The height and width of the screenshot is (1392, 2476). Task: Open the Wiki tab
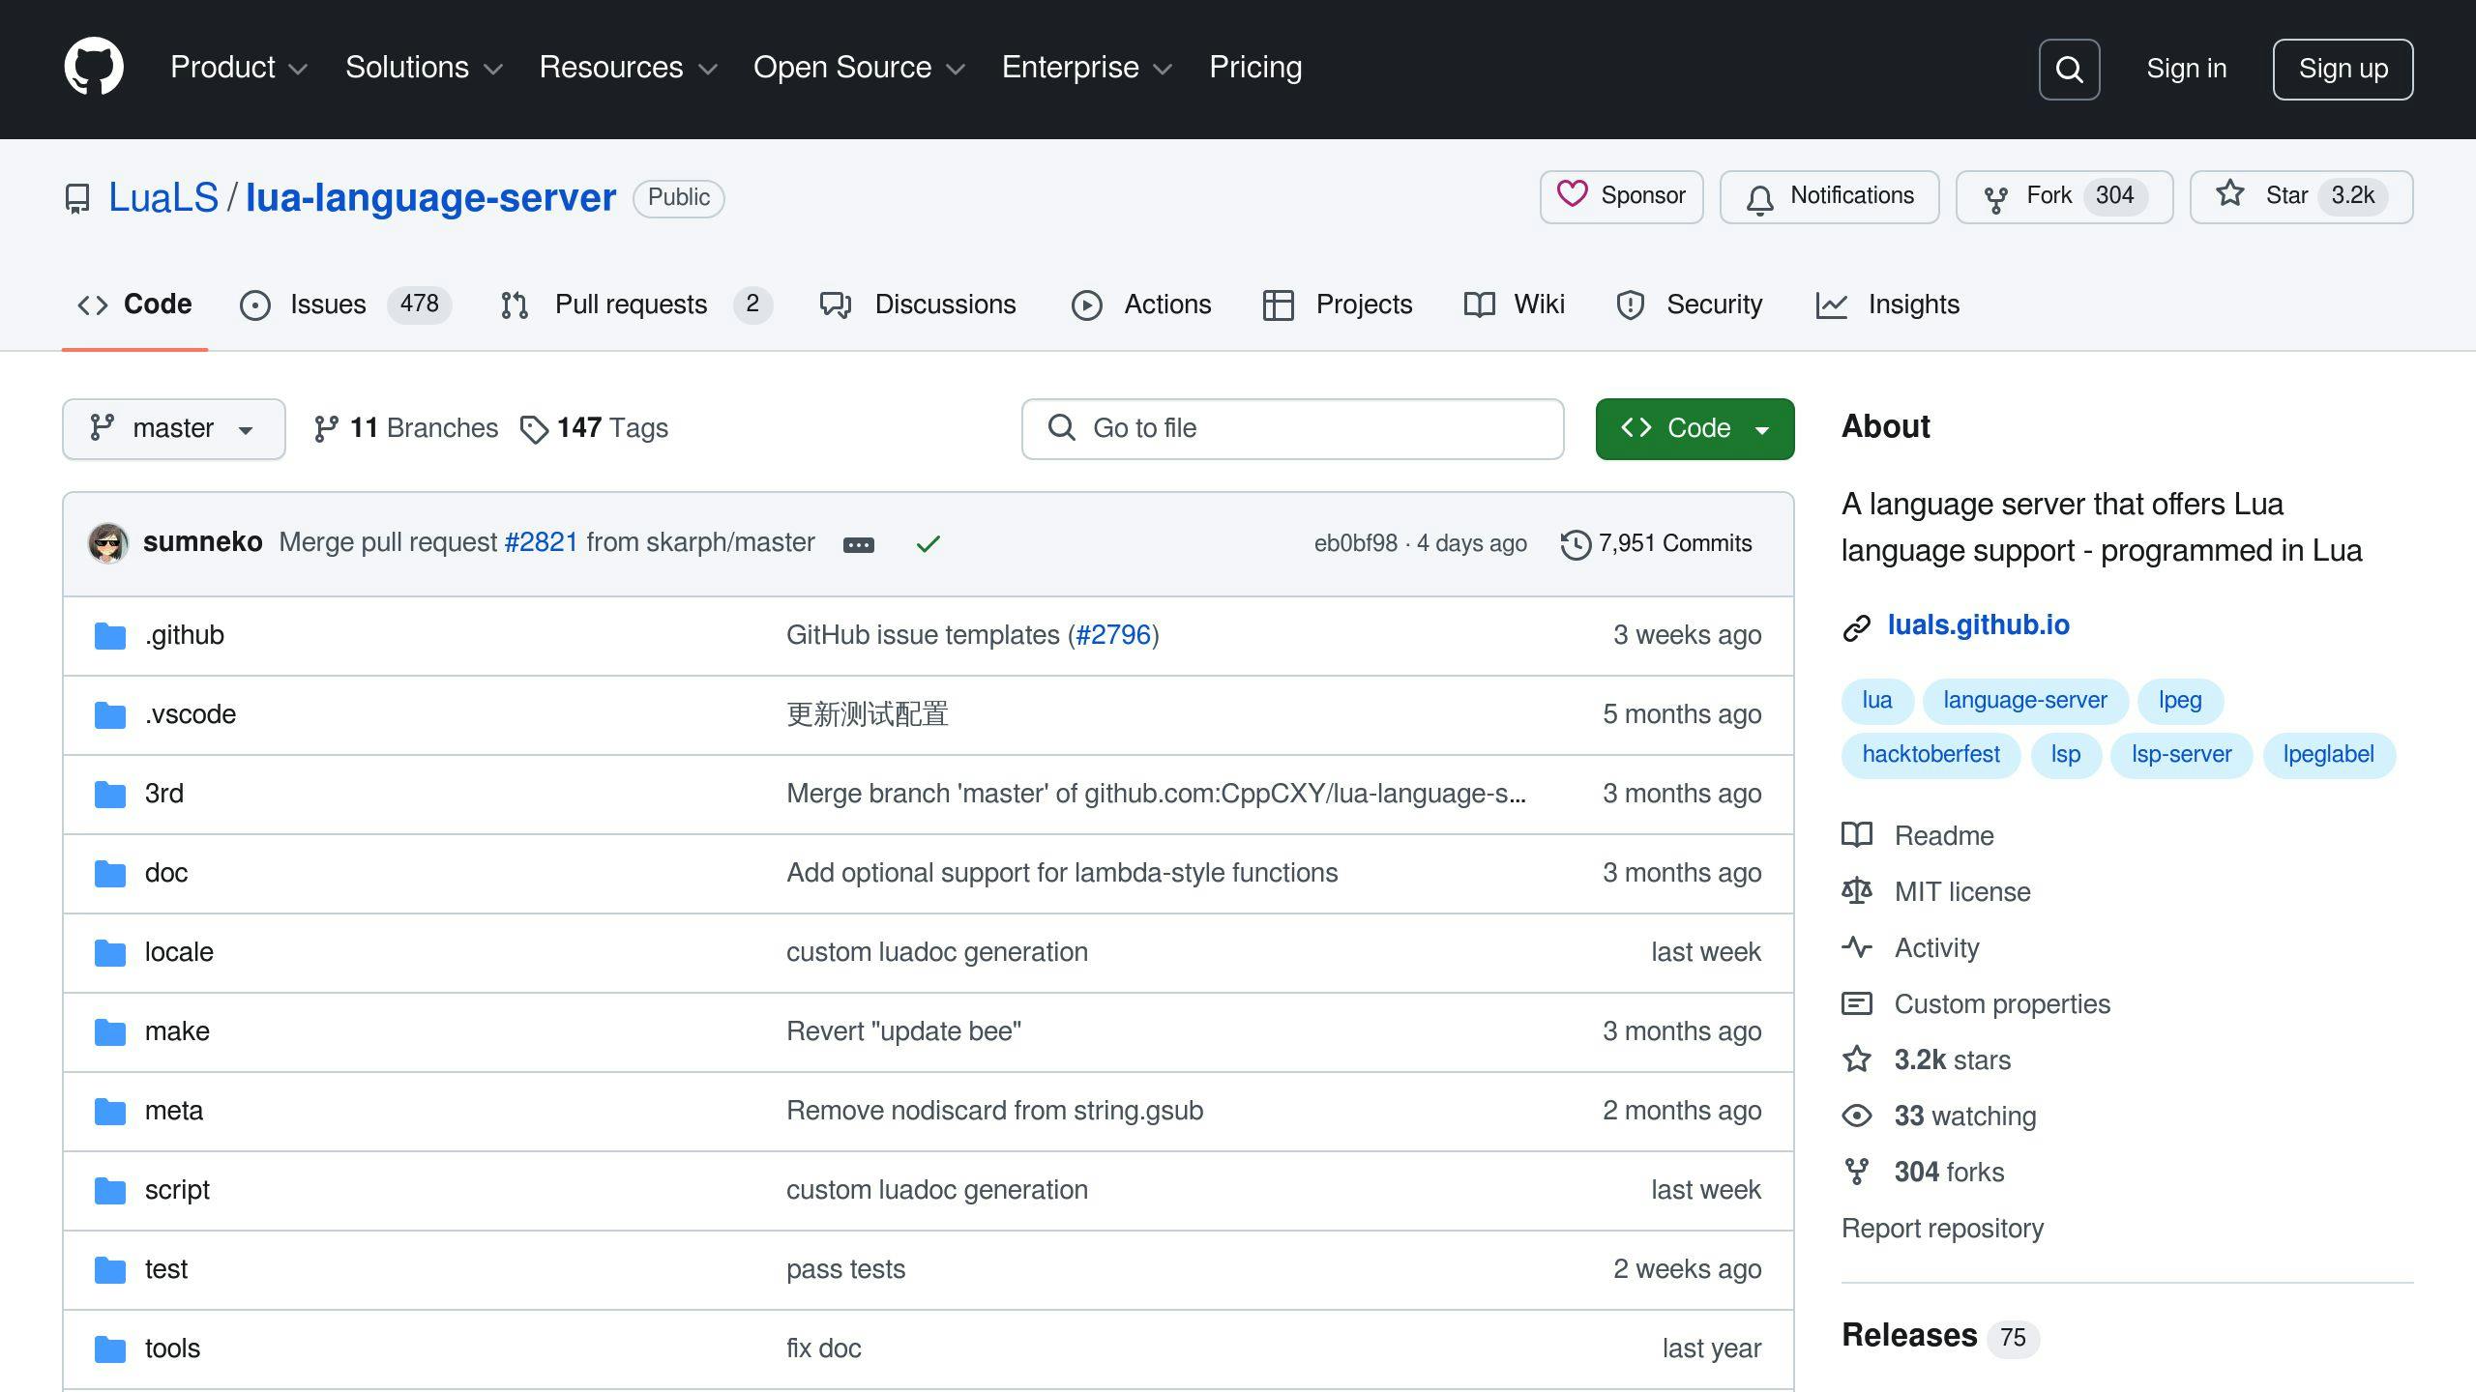tap(1515, 305)
